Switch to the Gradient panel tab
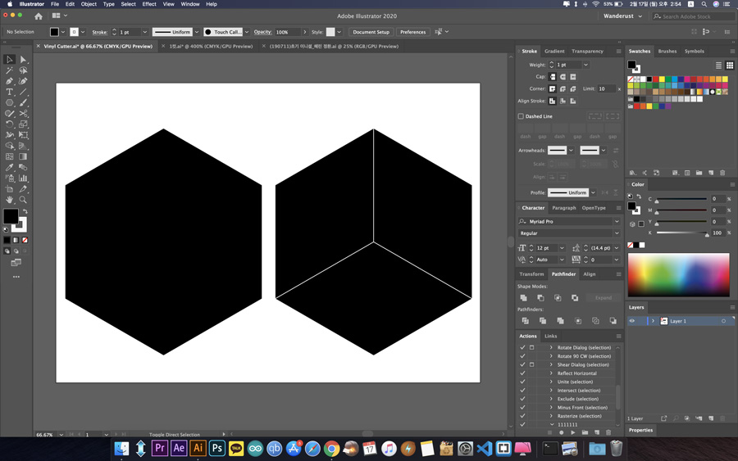This screenshot has height=461, width=738. click(x=554, y=51)
